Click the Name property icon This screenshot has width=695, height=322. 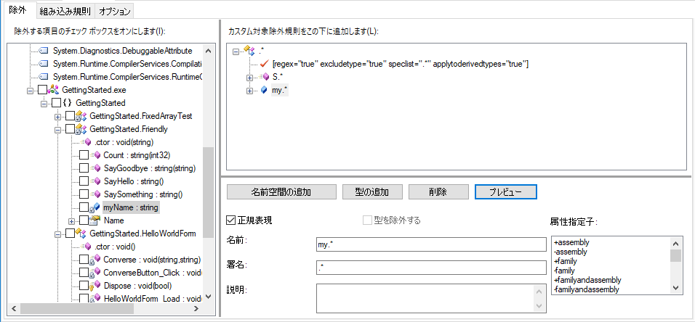point(95,220)
